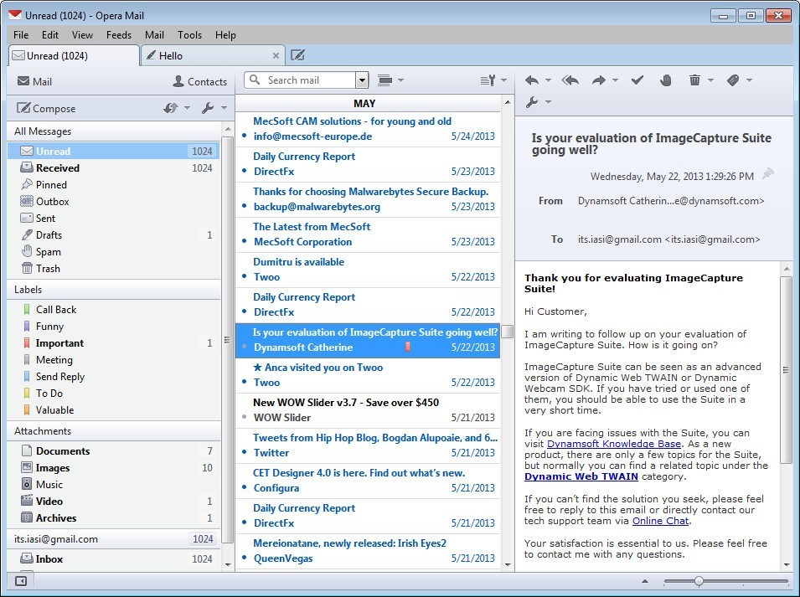Open the Dynamsoft Knowledge Base link
This screenshot has width=800, height=597.
point(614,444)
